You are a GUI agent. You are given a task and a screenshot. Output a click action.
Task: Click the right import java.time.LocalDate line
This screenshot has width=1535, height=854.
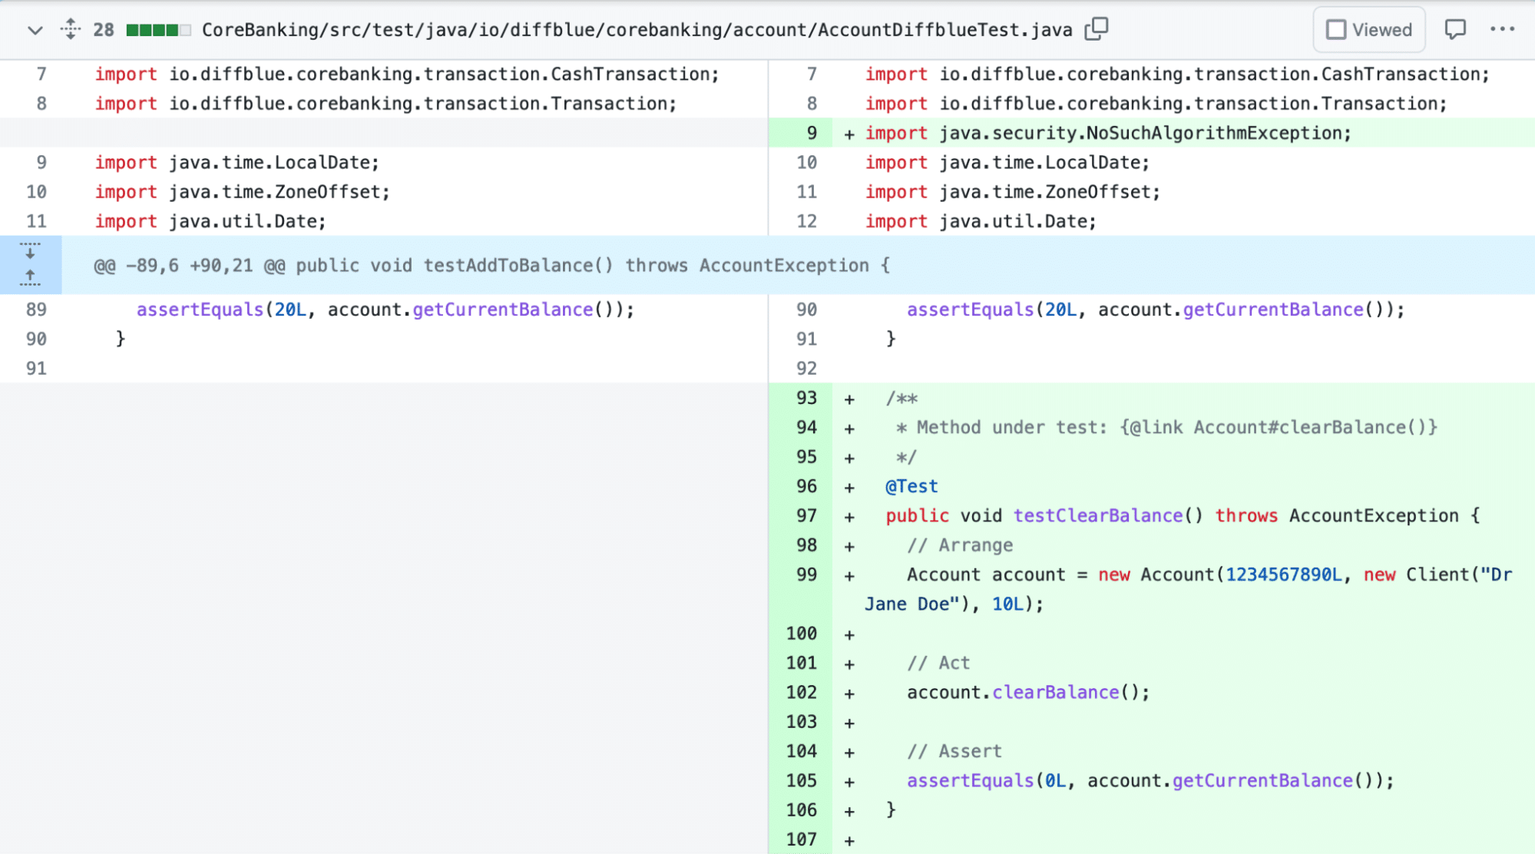pos(1007,162)
